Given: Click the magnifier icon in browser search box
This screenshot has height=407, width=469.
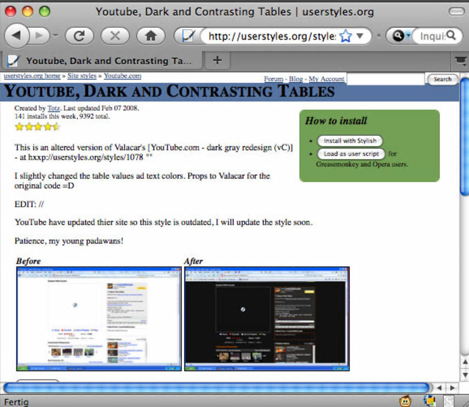Looking at the screenshot, I should point(451,35).
